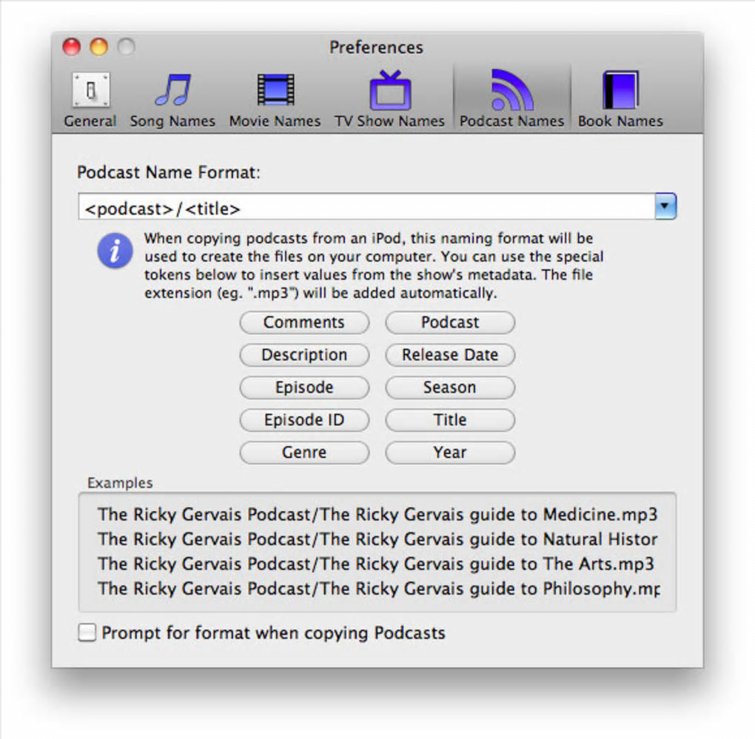Open the Book Names book icon
Viewport: 755px width, 739px height.
[621, 90]
